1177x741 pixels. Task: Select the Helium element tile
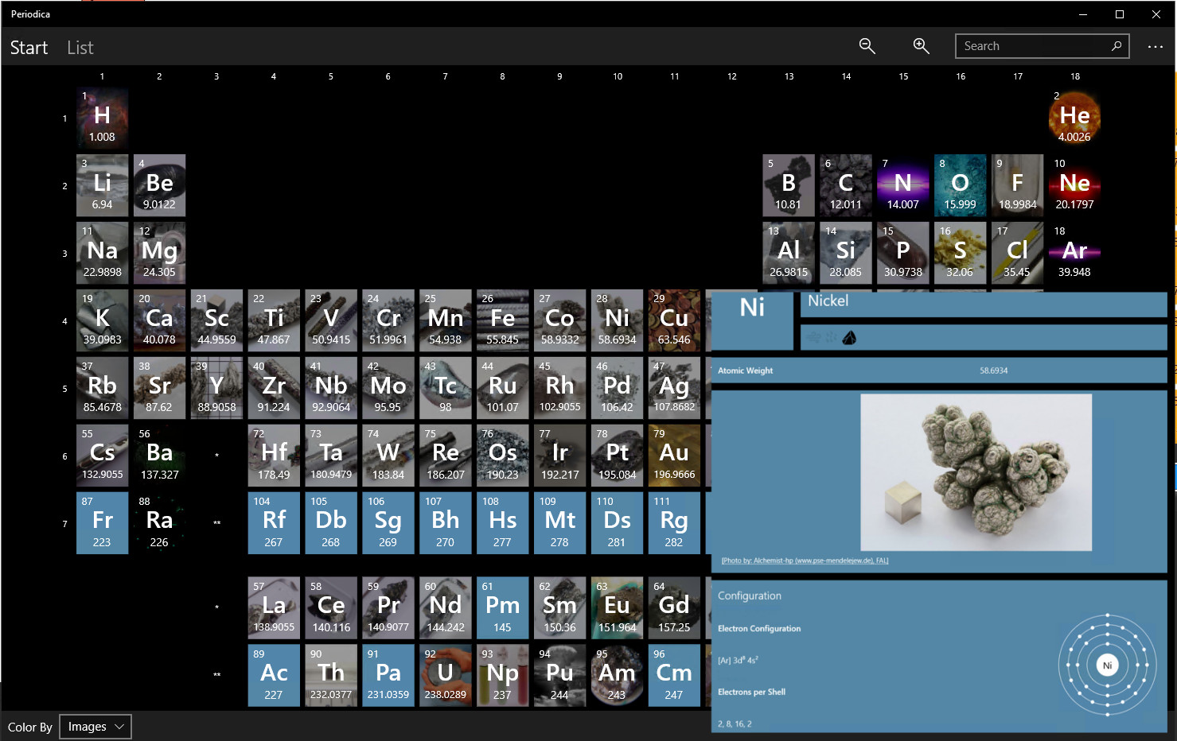coord(1074,118)
